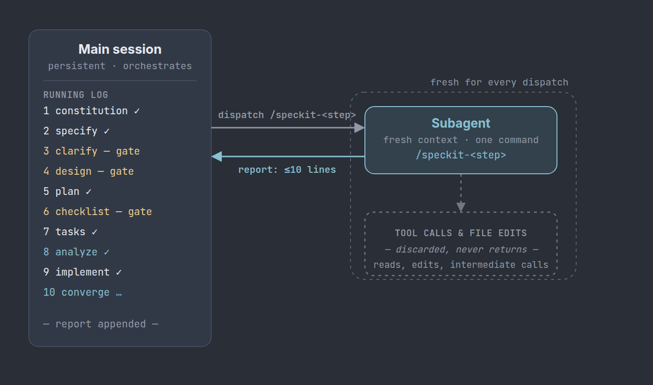Select log entry '9 implement ✓'
653x385 pixels.
[x=83, y=272]
